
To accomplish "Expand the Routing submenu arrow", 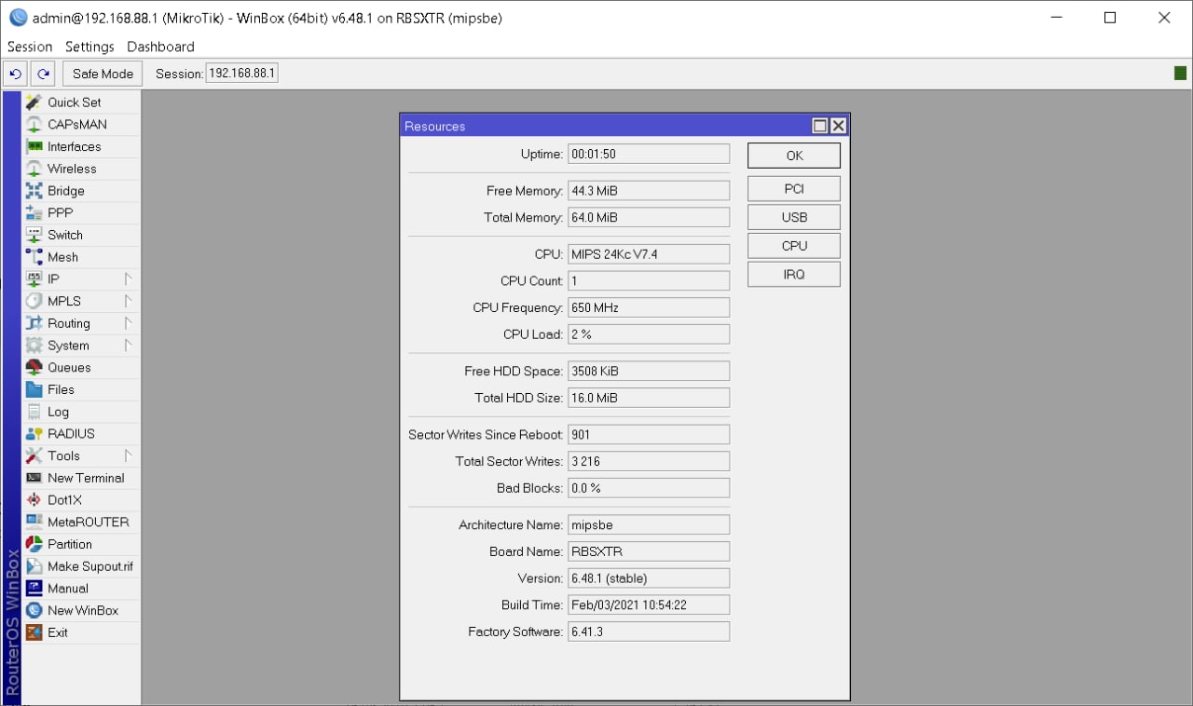I will (x=128, y=323).
